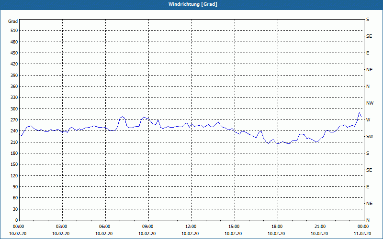Click the wind direction peak near 07:00
The height and width of the screenshot is (239, 383).
tap(123, 117)
